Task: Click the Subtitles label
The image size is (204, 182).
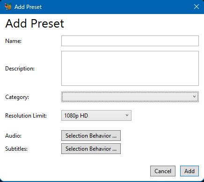Action: click(16, 149)
